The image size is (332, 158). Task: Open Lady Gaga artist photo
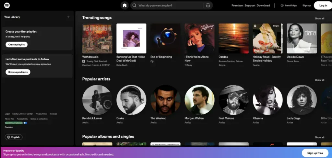(302, 100)
